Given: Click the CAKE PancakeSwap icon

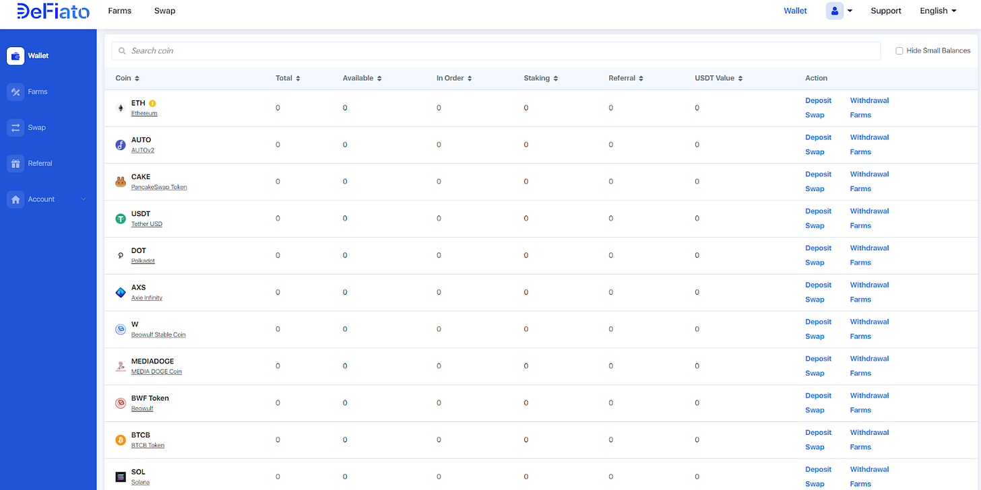Looking at the screenshot, I should pos(121,182).
